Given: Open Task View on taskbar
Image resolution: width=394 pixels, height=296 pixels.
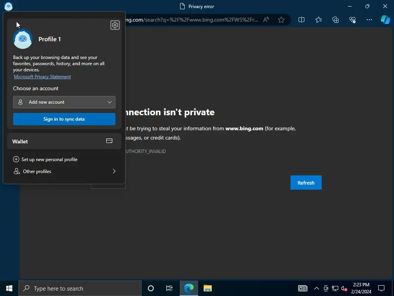Looking at the screenshot, I should (169, 288).
